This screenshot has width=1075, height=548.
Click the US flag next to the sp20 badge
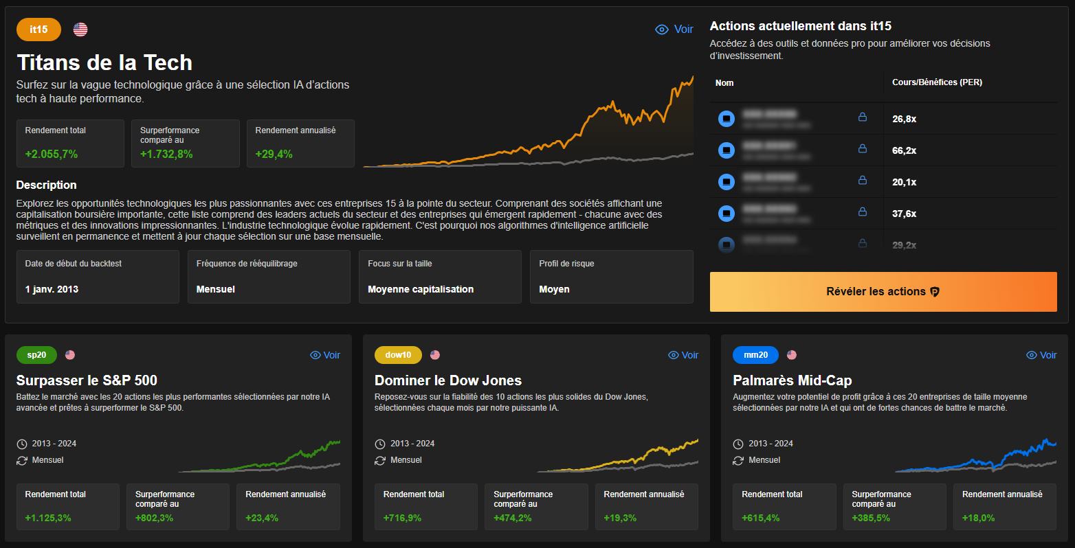(70, 355)
